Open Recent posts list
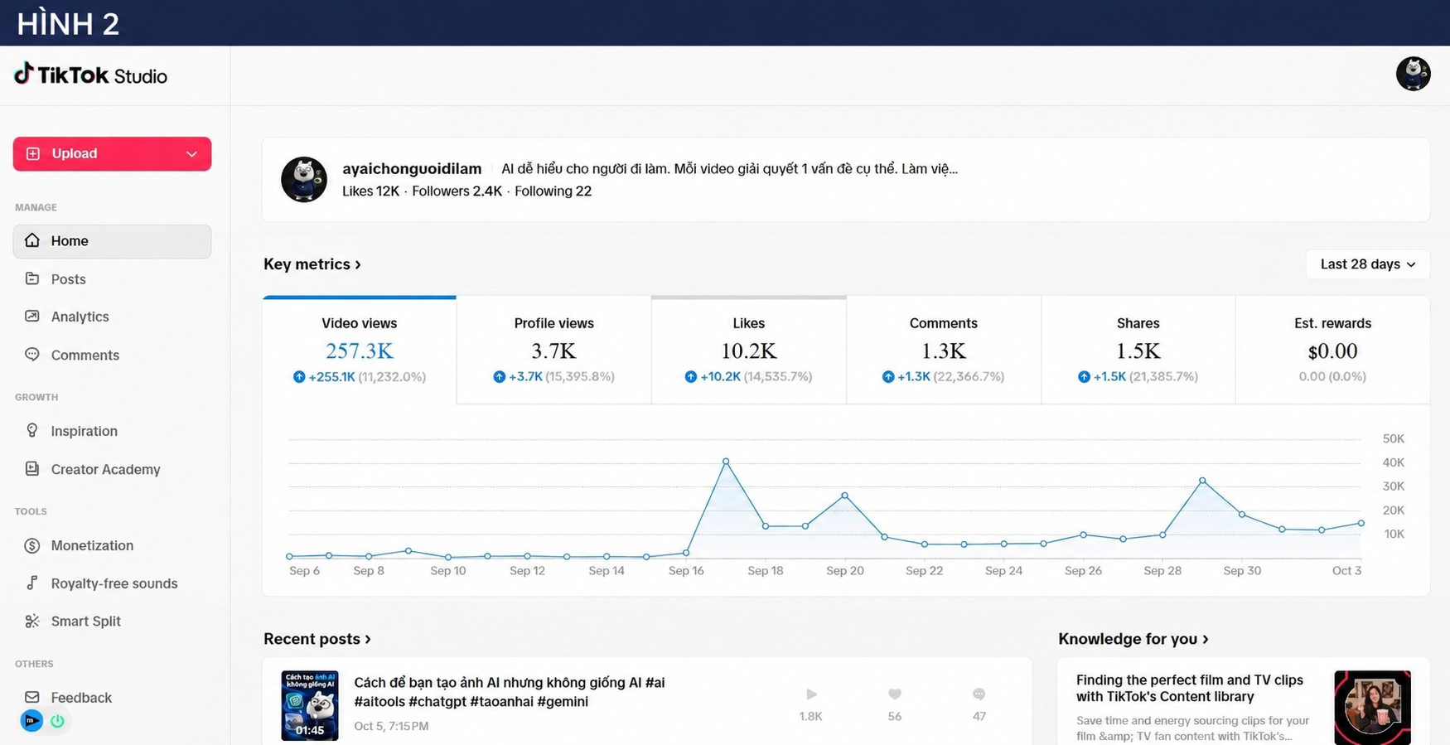 point(317,639)
